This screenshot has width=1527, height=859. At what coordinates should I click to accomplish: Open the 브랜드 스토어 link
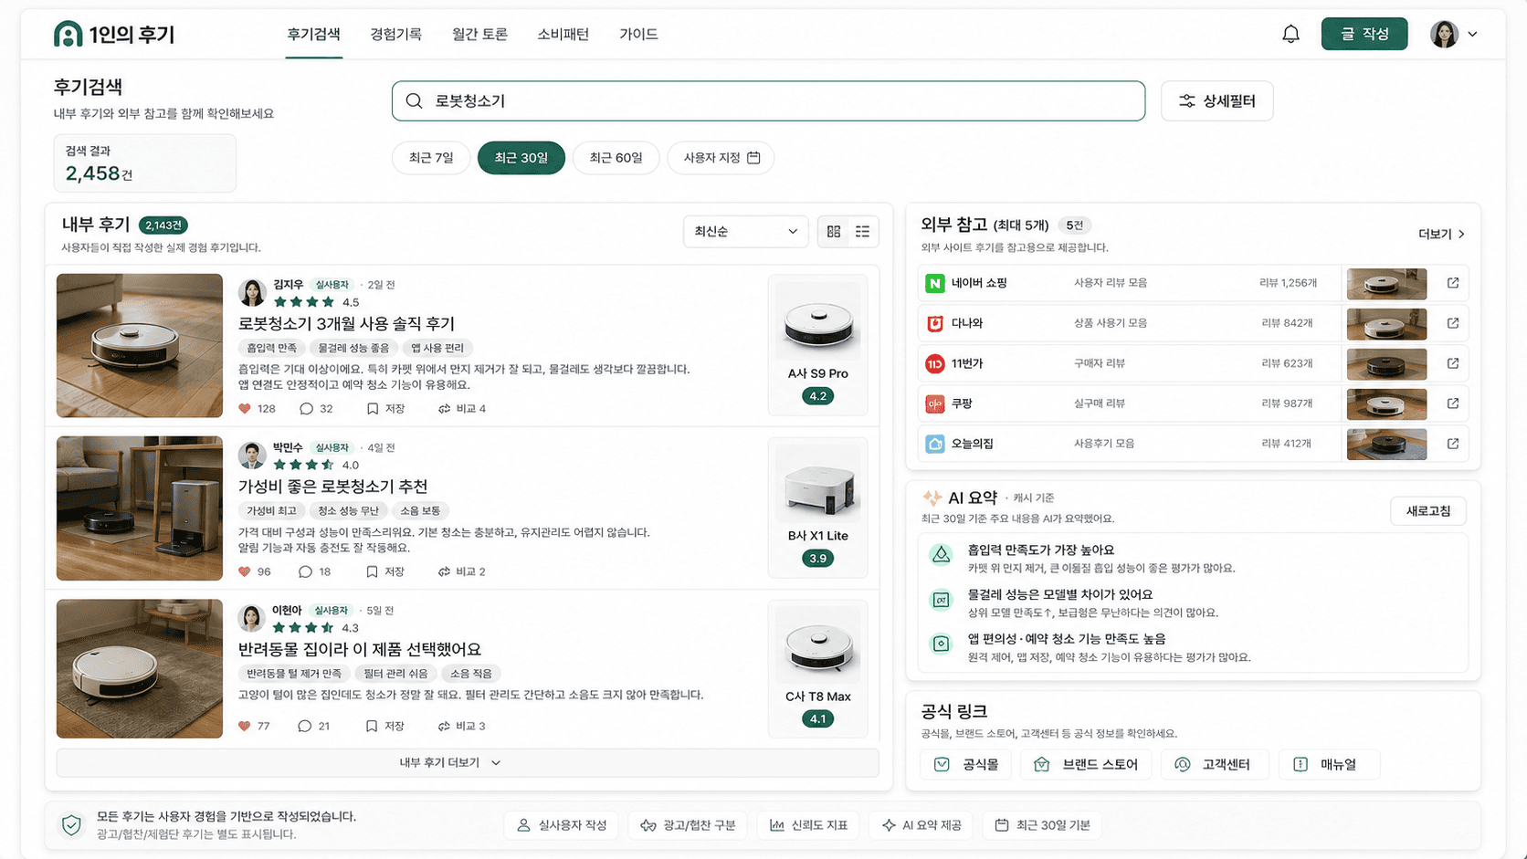click(x=1086, y=765)
